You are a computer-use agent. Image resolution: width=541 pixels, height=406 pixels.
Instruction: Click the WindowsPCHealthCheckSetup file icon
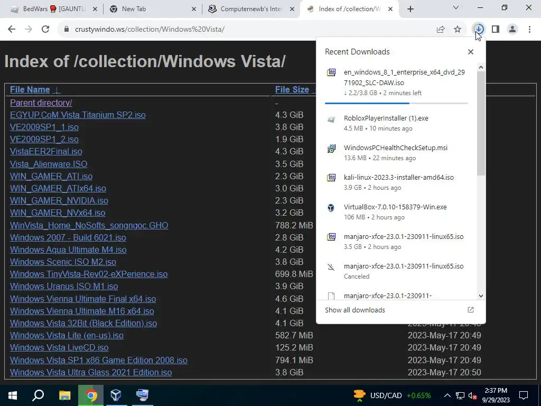[331, 149]
